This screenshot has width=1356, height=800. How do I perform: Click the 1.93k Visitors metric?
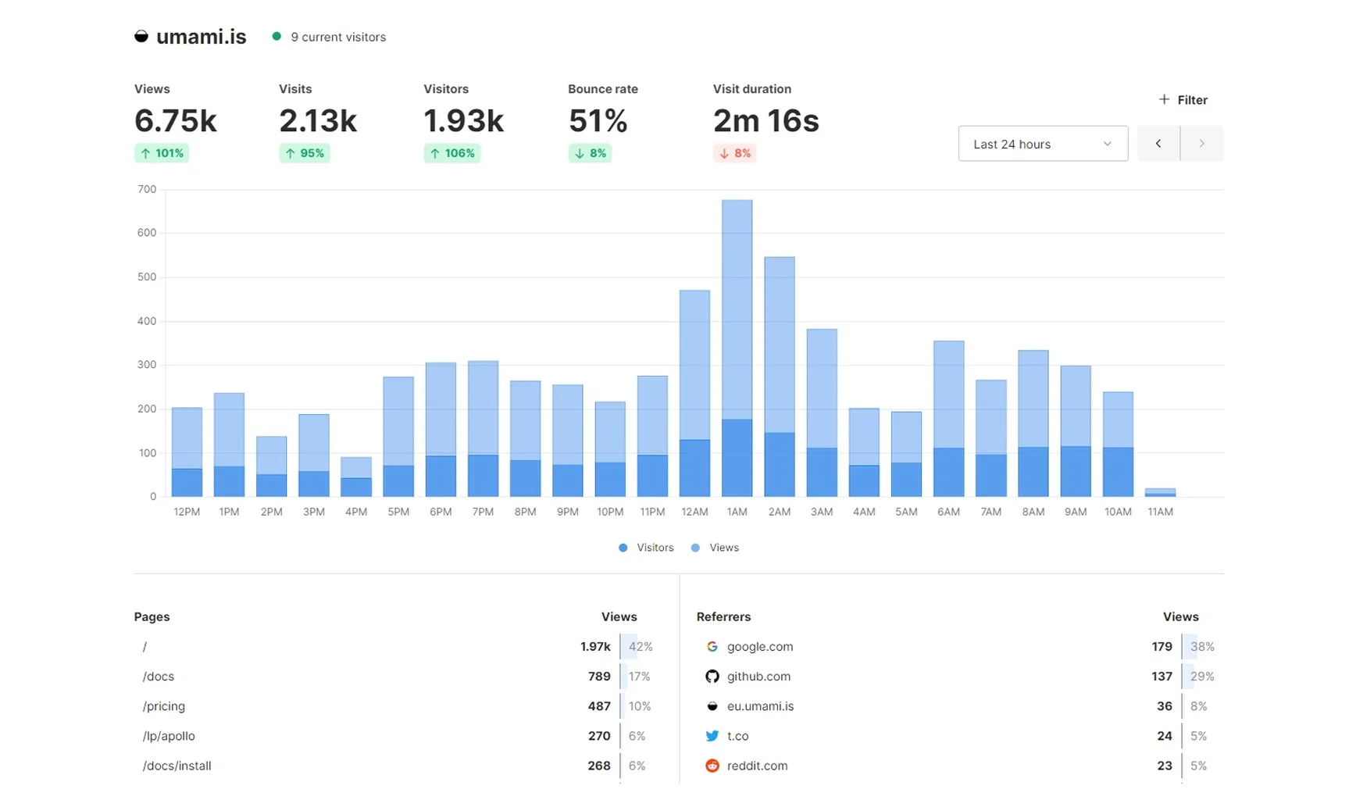464,121
